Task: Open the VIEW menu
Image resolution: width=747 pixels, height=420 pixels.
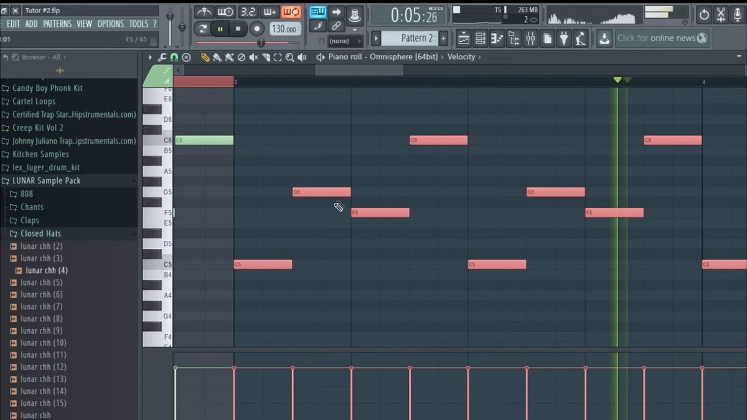Action: pos(84,24)
